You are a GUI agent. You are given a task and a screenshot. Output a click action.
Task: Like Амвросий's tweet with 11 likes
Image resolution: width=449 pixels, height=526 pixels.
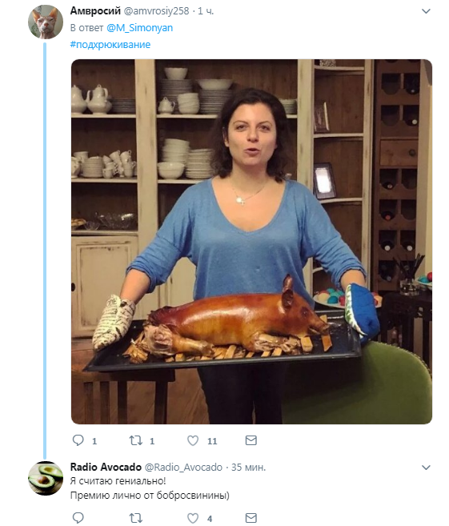193,440
